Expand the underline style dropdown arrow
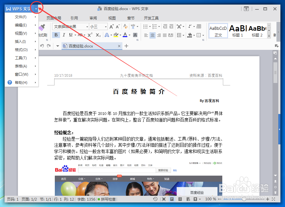 (75, 35)
